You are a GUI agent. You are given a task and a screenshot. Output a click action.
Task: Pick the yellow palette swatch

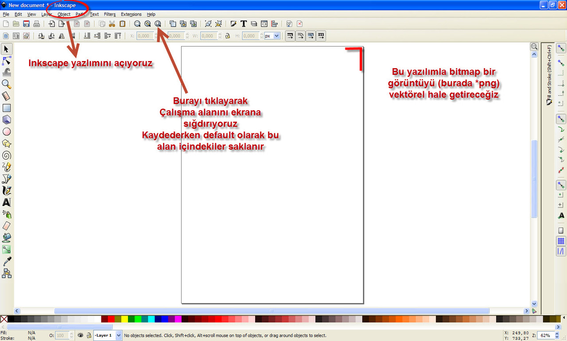coord(124,319)
